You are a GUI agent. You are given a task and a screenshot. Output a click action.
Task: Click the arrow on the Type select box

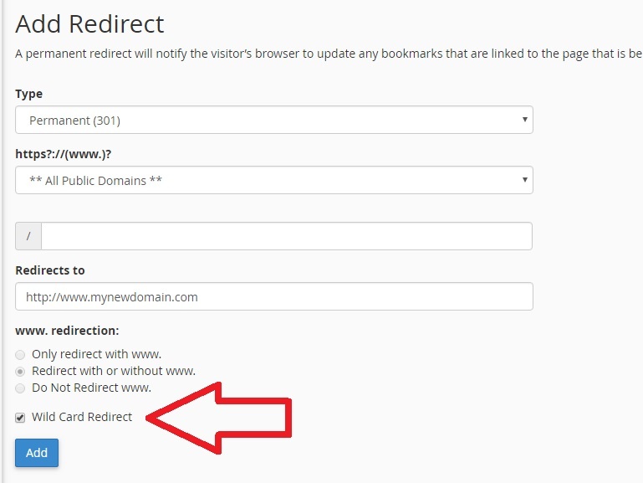524,120
